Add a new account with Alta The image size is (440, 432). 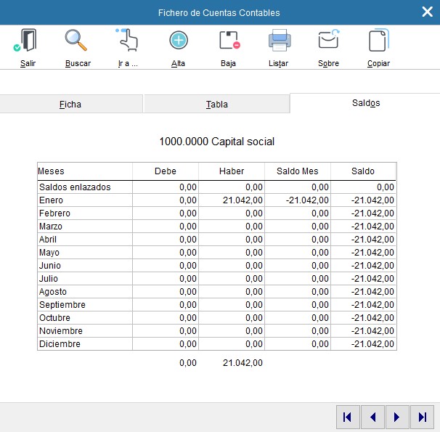point(178,41)
